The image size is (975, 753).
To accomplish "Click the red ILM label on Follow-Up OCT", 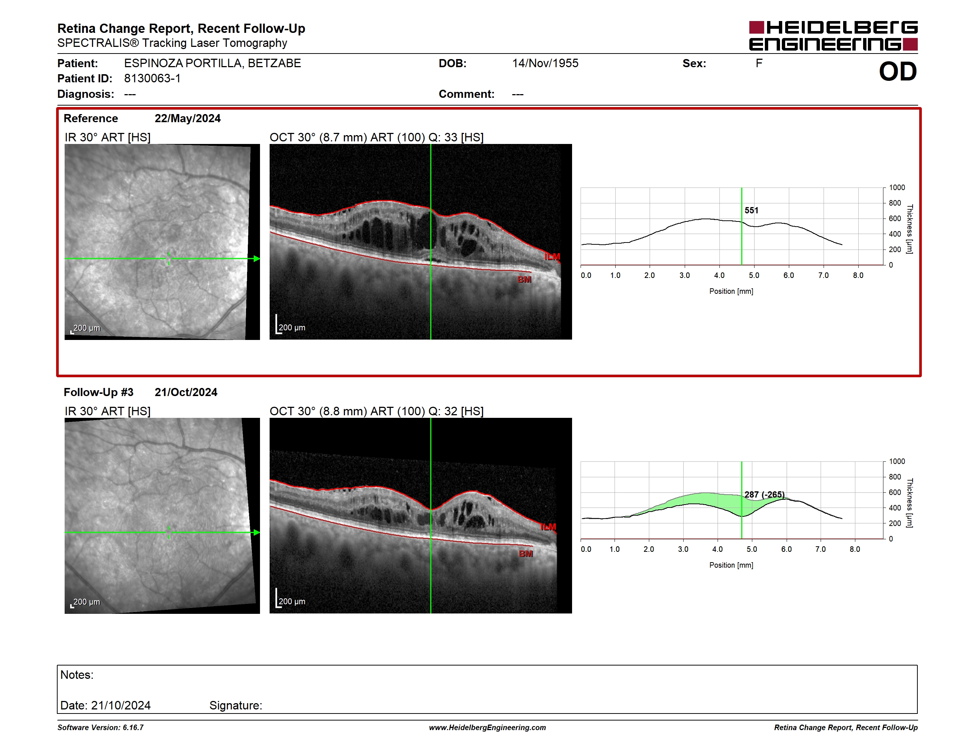I will (x=548, y=527).
